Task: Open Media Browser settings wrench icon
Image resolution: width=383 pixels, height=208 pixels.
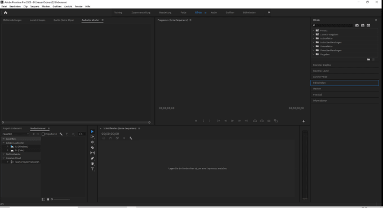Action: coord(61,134)
